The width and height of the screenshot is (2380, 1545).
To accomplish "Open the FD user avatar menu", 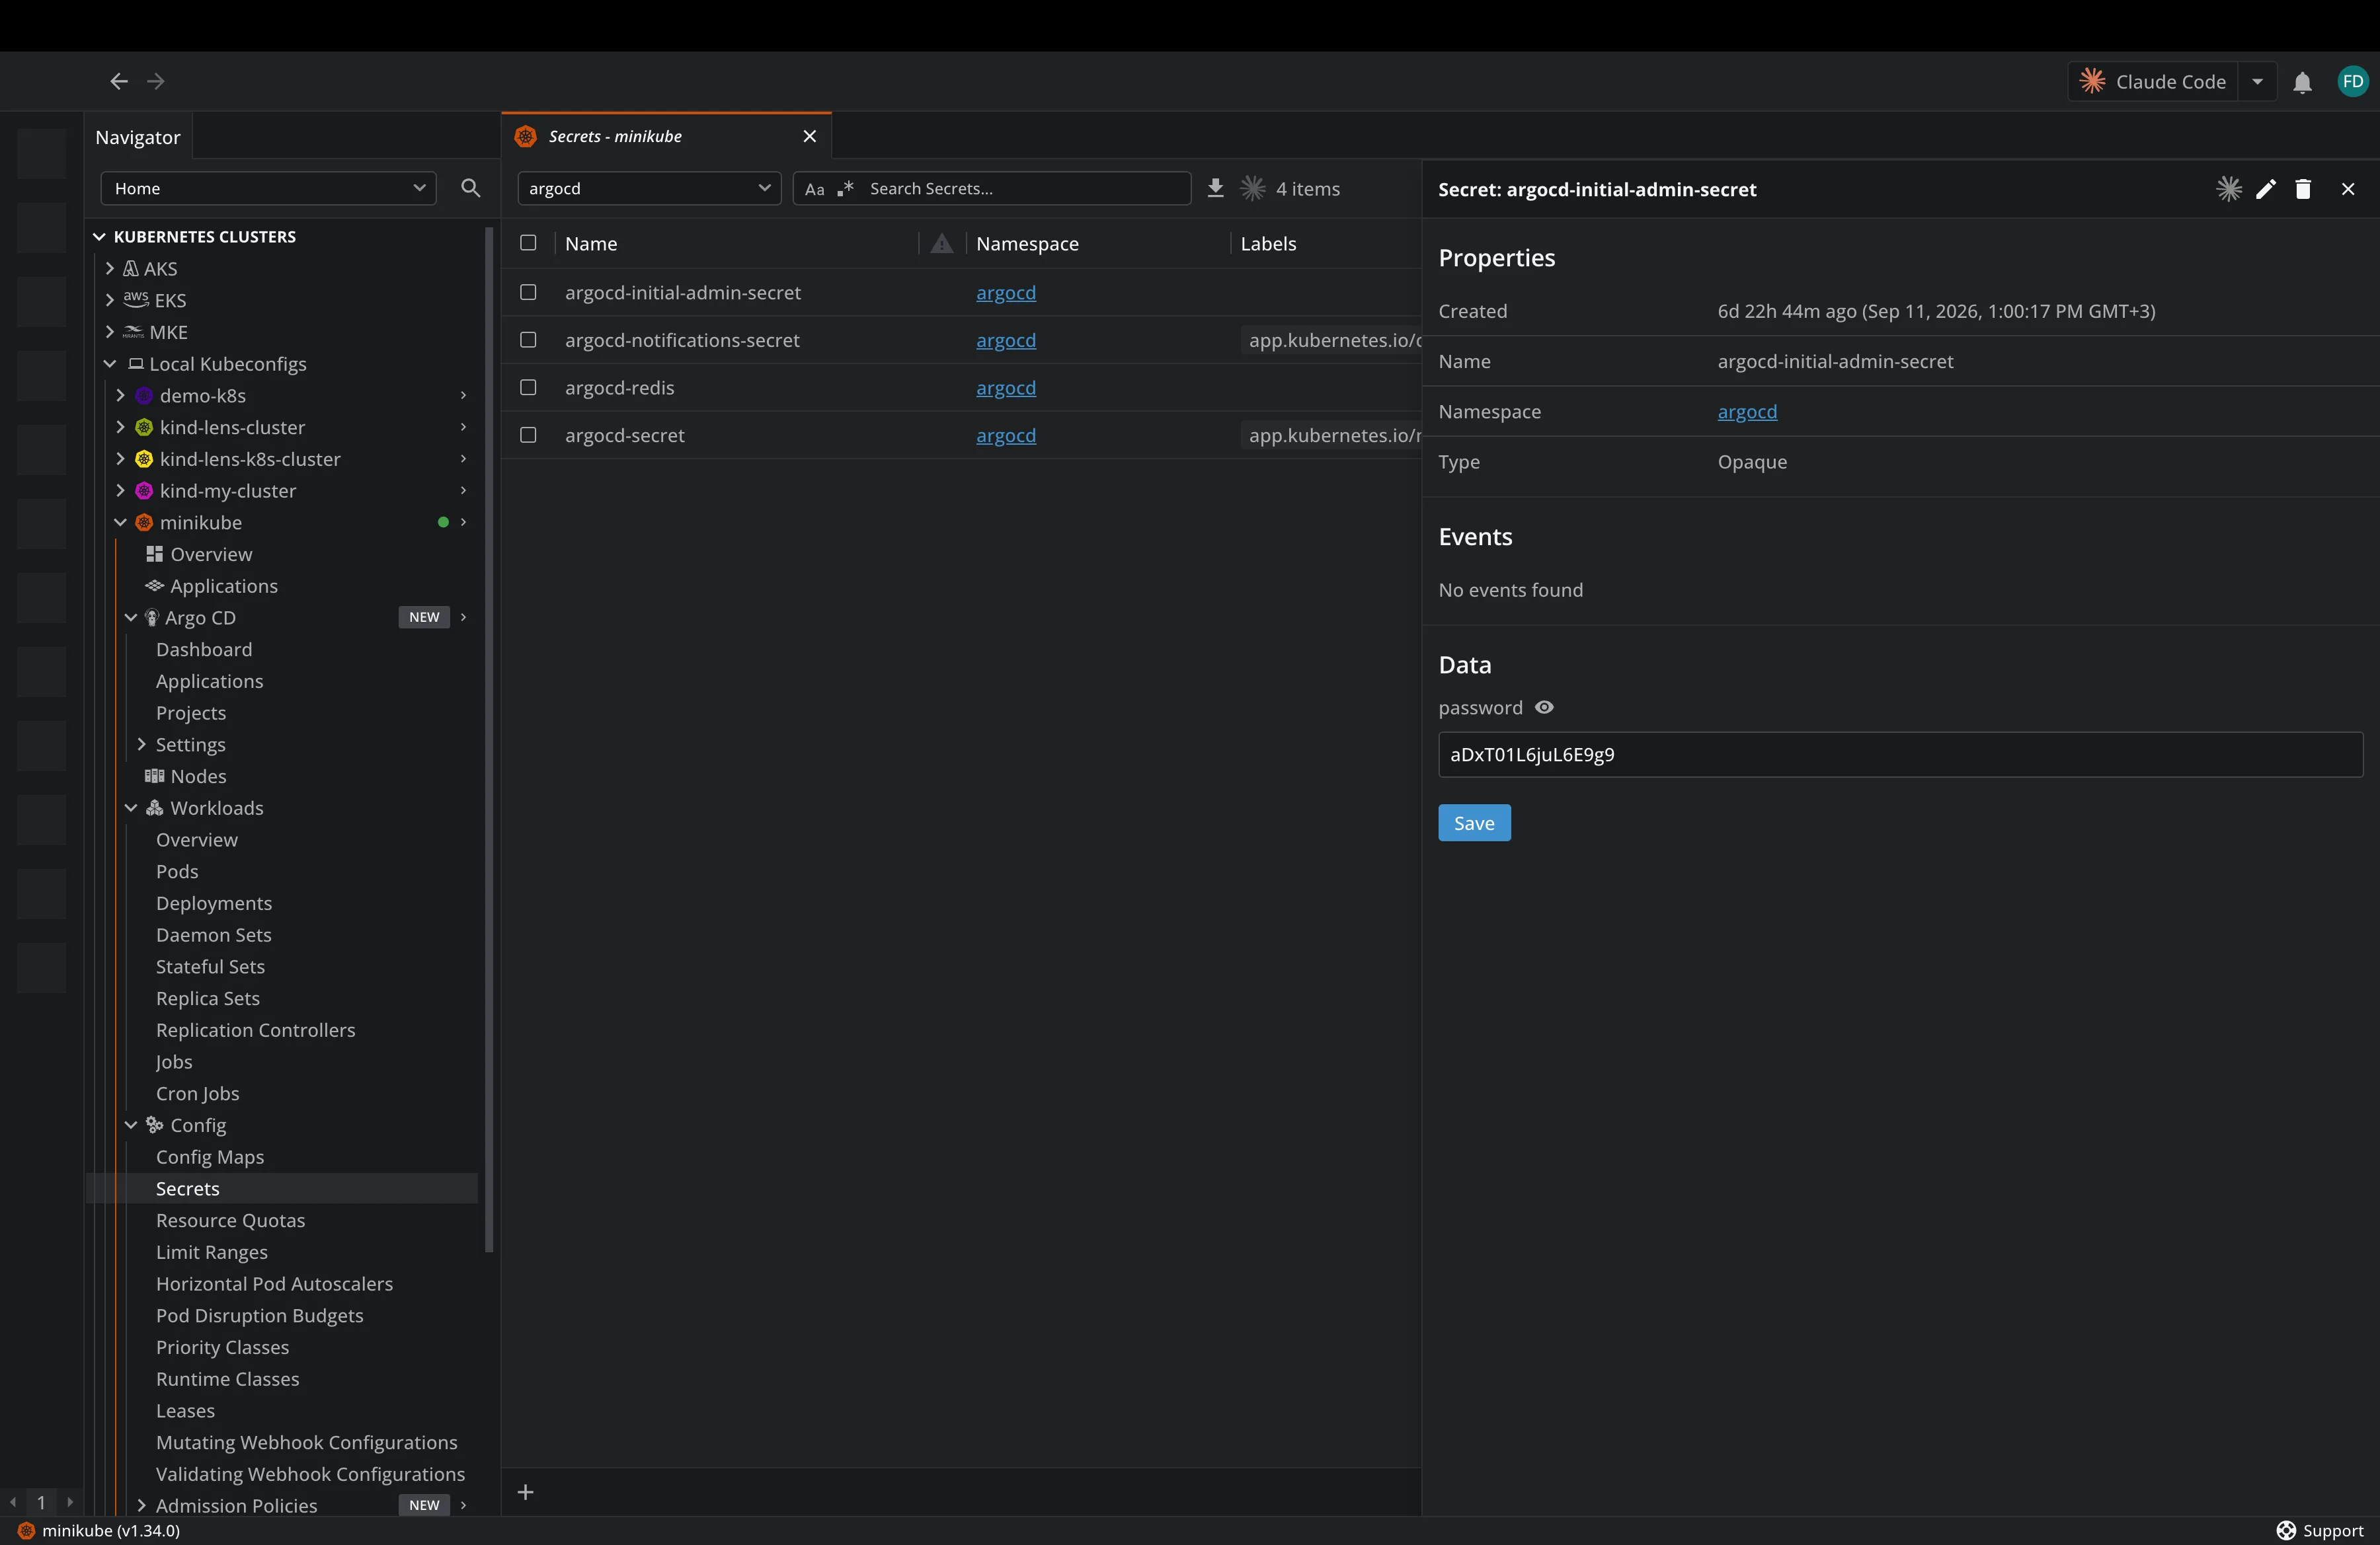I will 2352,81.
